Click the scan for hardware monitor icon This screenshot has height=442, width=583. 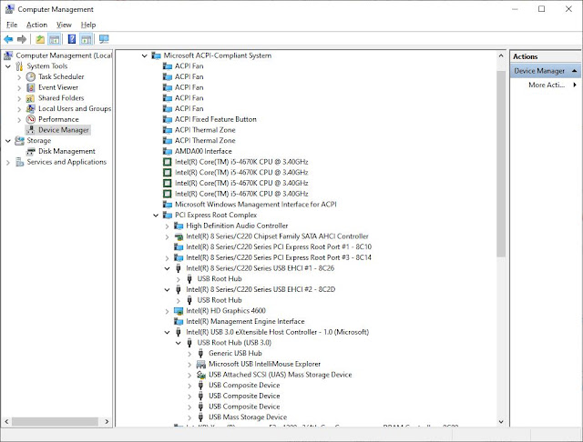pyautogui.click(x=104, y=39)
